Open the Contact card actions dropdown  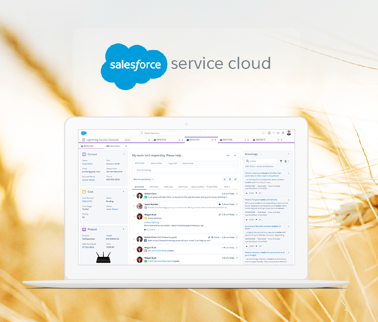(124, 154)
